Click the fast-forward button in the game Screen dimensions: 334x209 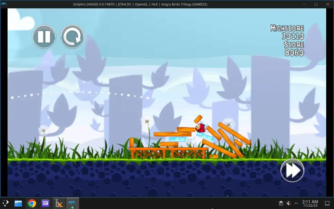[x=292, y=170]
